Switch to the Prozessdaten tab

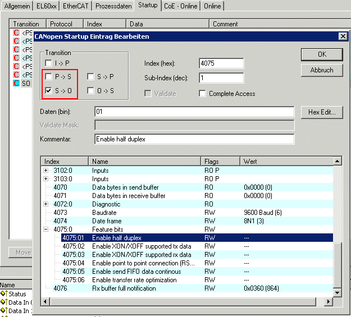click(113, 6)
